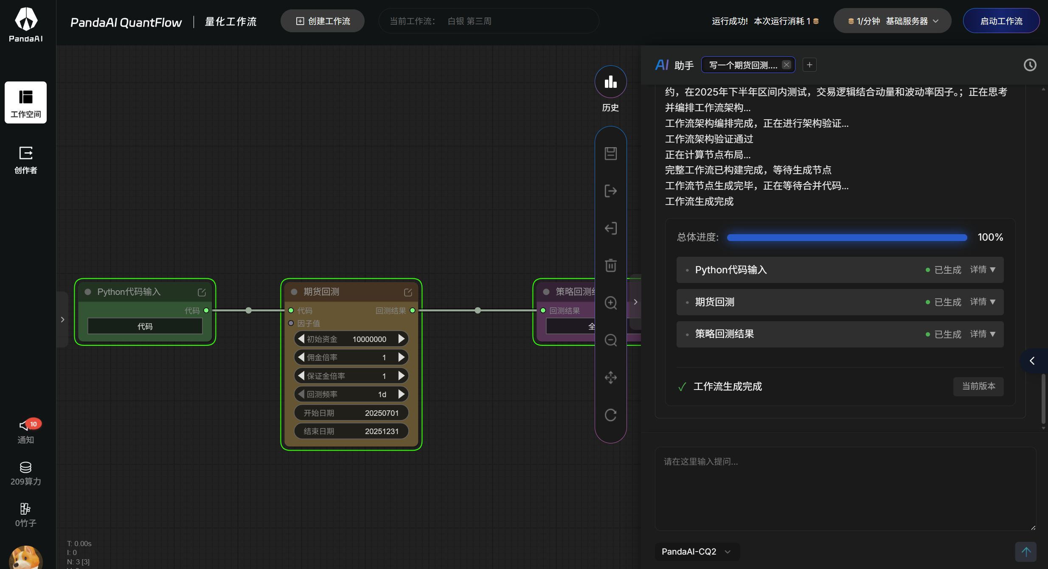Select the 写一个期货回测 chat tab

pyautogui.click(x=743, y=65)
